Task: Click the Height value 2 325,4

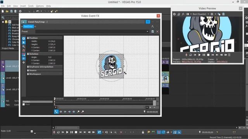Action: (x=52, y=44)
